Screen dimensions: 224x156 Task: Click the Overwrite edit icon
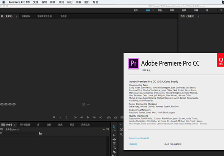point(115,117)
